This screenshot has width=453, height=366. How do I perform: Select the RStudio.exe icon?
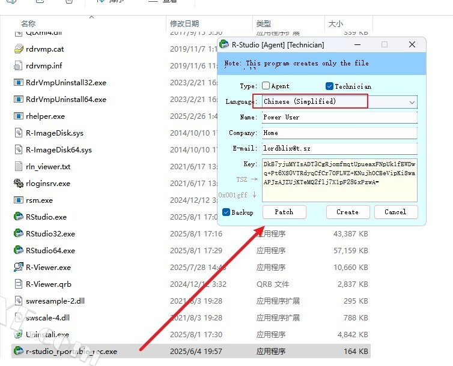[x=19, y=217]
